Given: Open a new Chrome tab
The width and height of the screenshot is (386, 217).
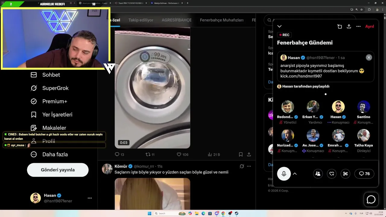Looking at the screenshot, I should point(188,3).
